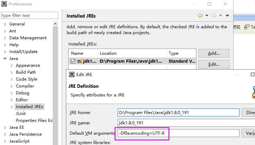The width and height of the screenshot is (255, 145).
Task: Maximize the Preferences window
Action: (209, 4)
